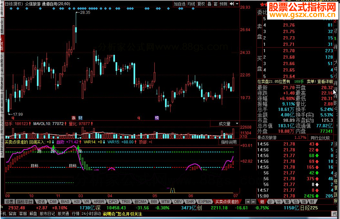Viewport: 340px width, 219px height.
Task: Click the Shanghai index value 2932.48
Action: point(17,208)
